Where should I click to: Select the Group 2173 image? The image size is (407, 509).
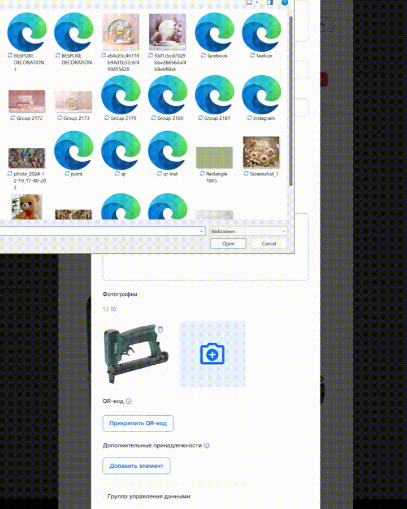73,102
